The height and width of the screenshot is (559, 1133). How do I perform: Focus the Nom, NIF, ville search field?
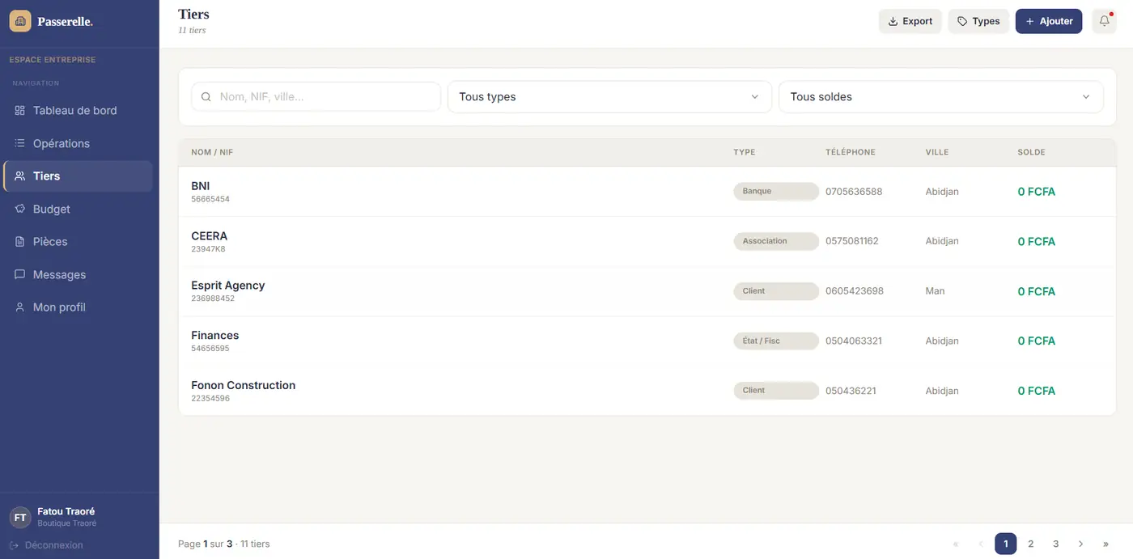(316, 97)
